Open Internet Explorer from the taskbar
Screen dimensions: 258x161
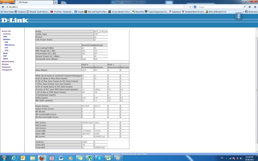[x=14, y=158]
